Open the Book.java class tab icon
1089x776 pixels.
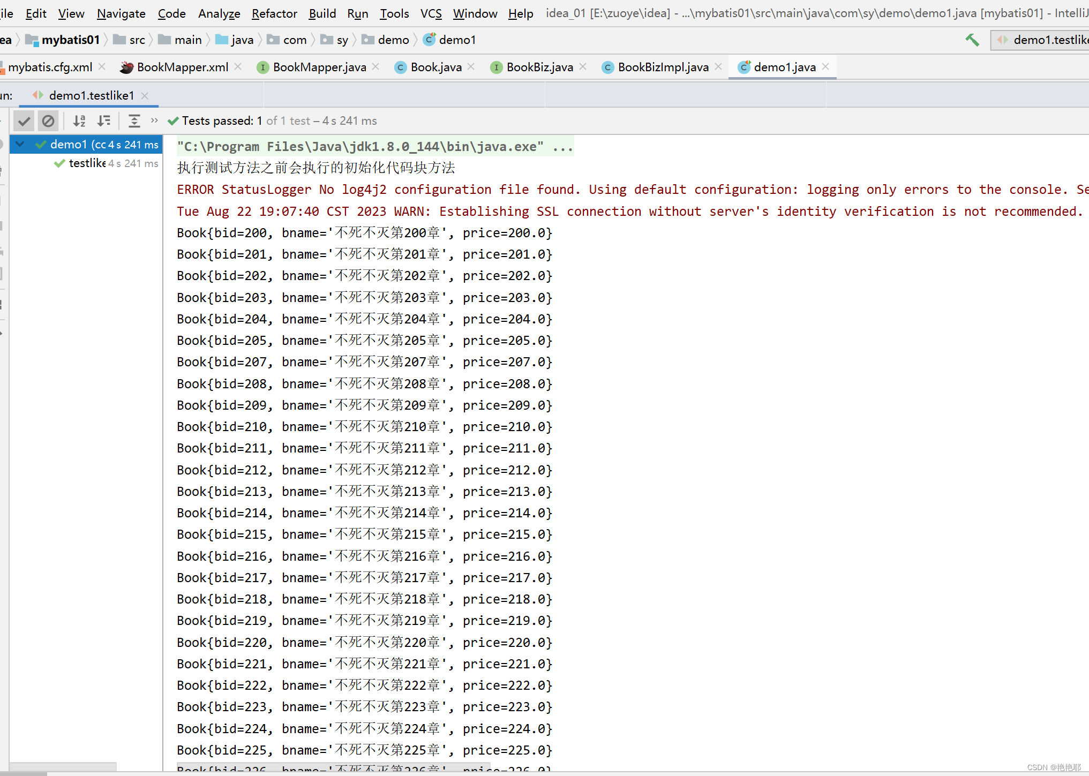[400, 67]
